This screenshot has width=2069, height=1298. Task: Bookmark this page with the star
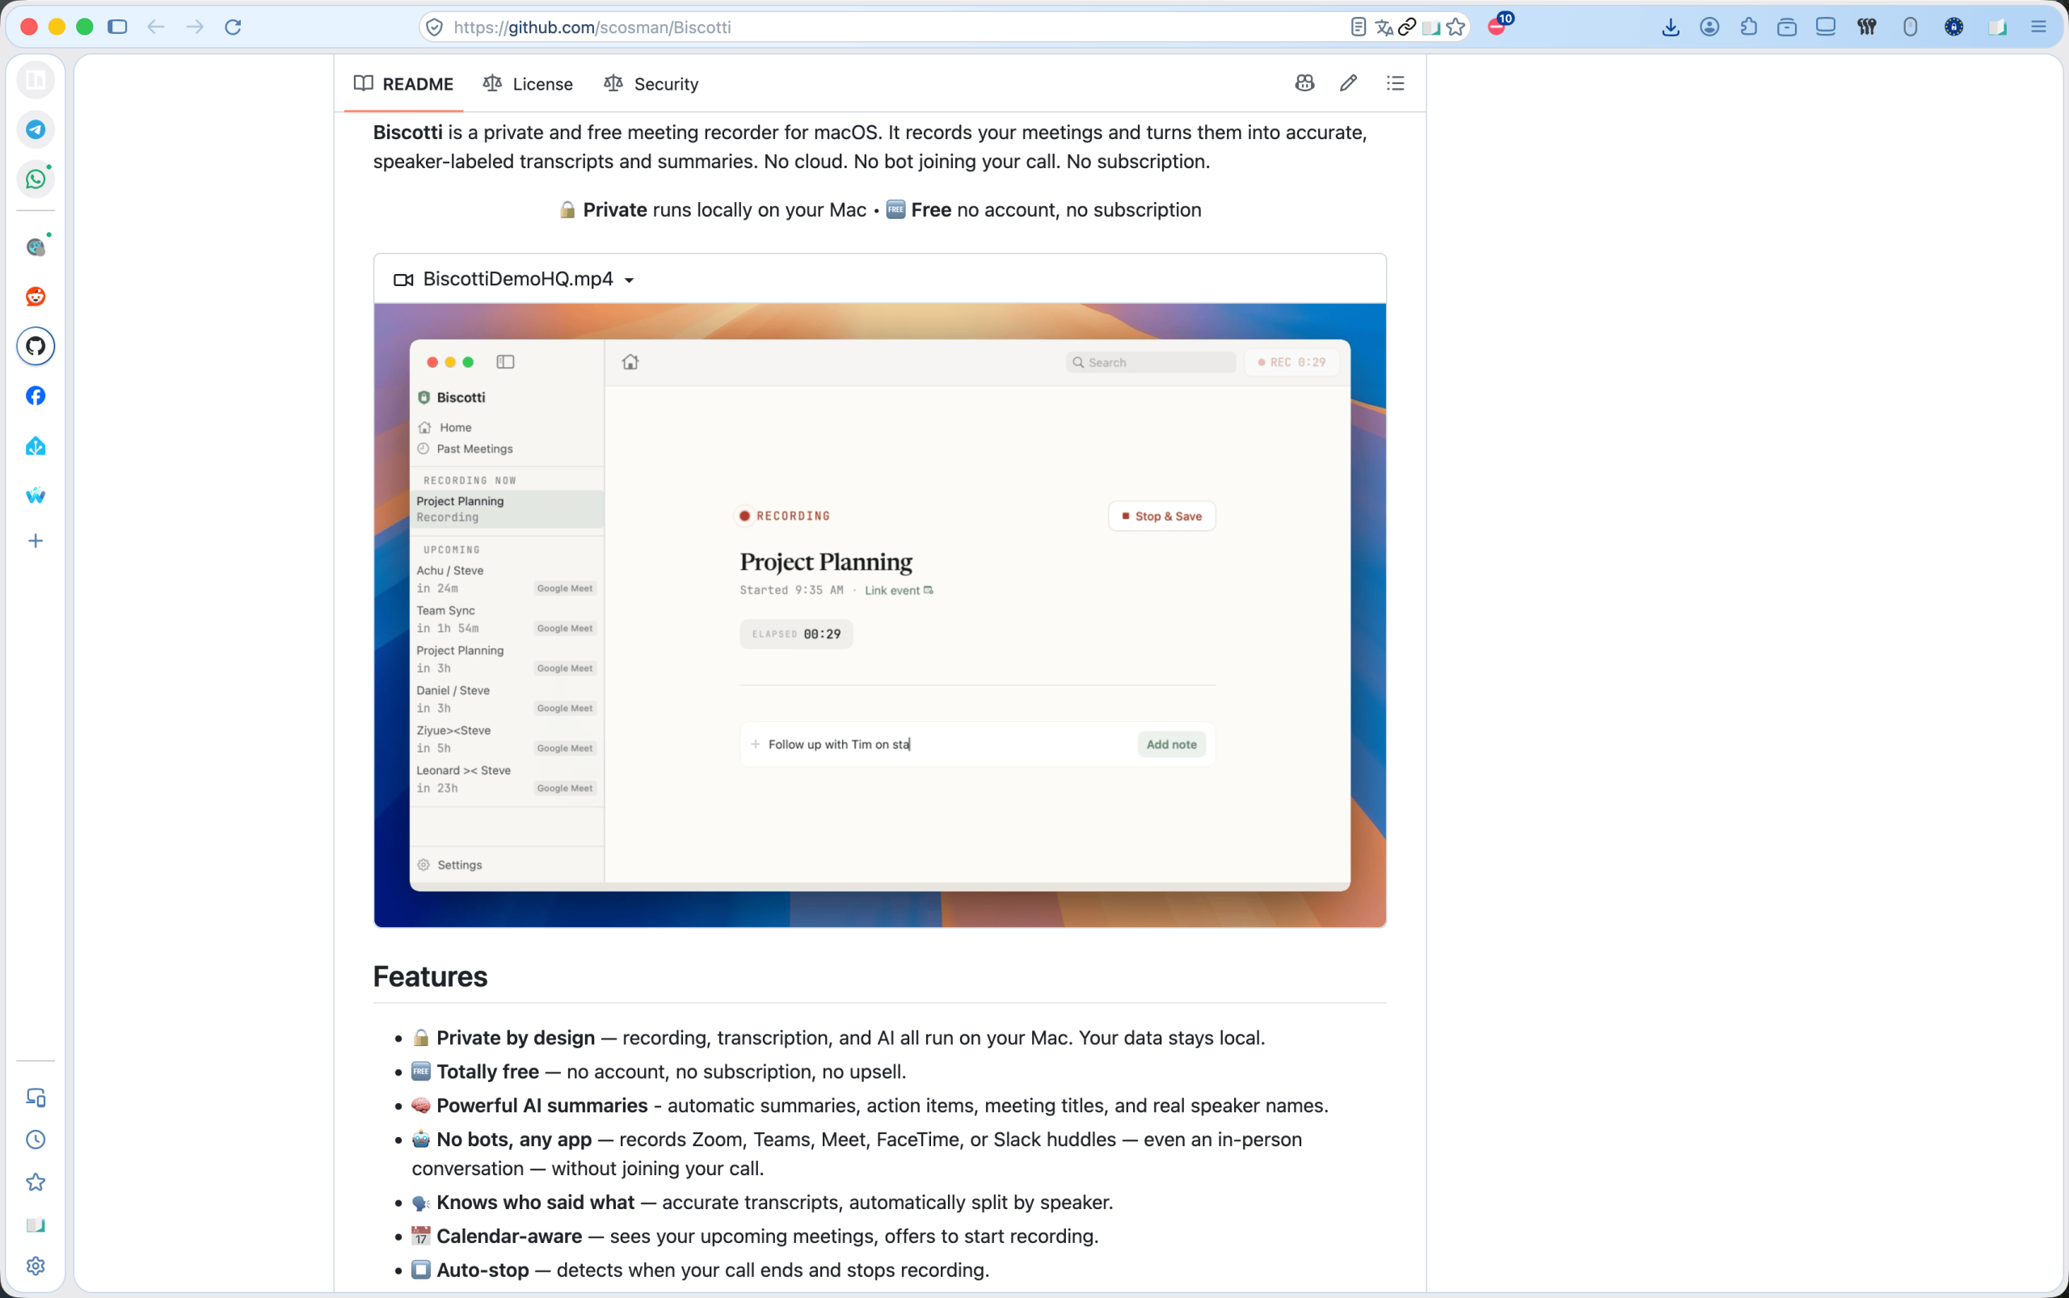click(x=1455, y=27)
